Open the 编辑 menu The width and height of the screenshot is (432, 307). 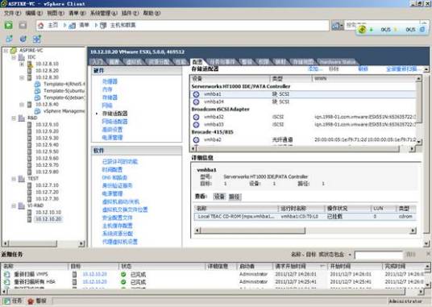pos(34,13)
